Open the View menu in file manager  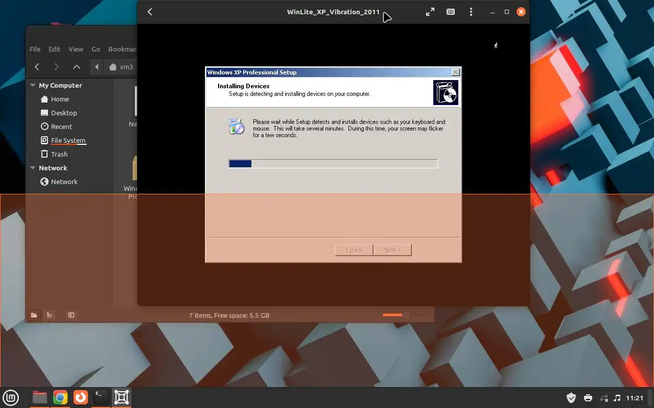[76, 49]
